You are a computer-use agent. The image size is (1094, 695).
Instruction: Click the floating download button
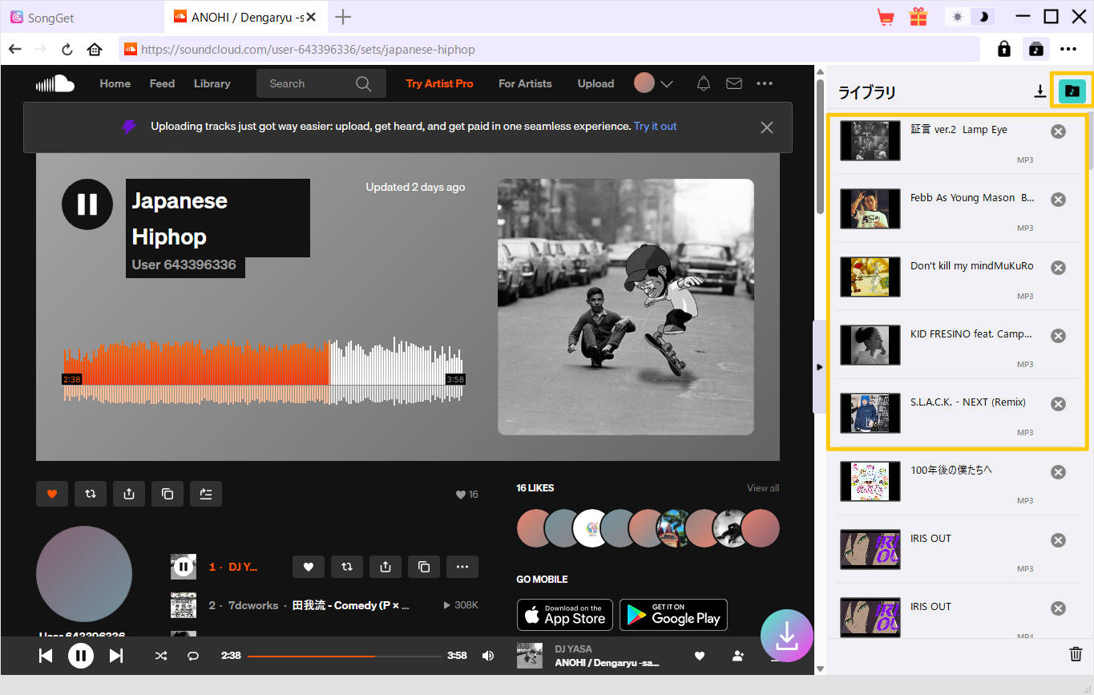coord(786,636)
